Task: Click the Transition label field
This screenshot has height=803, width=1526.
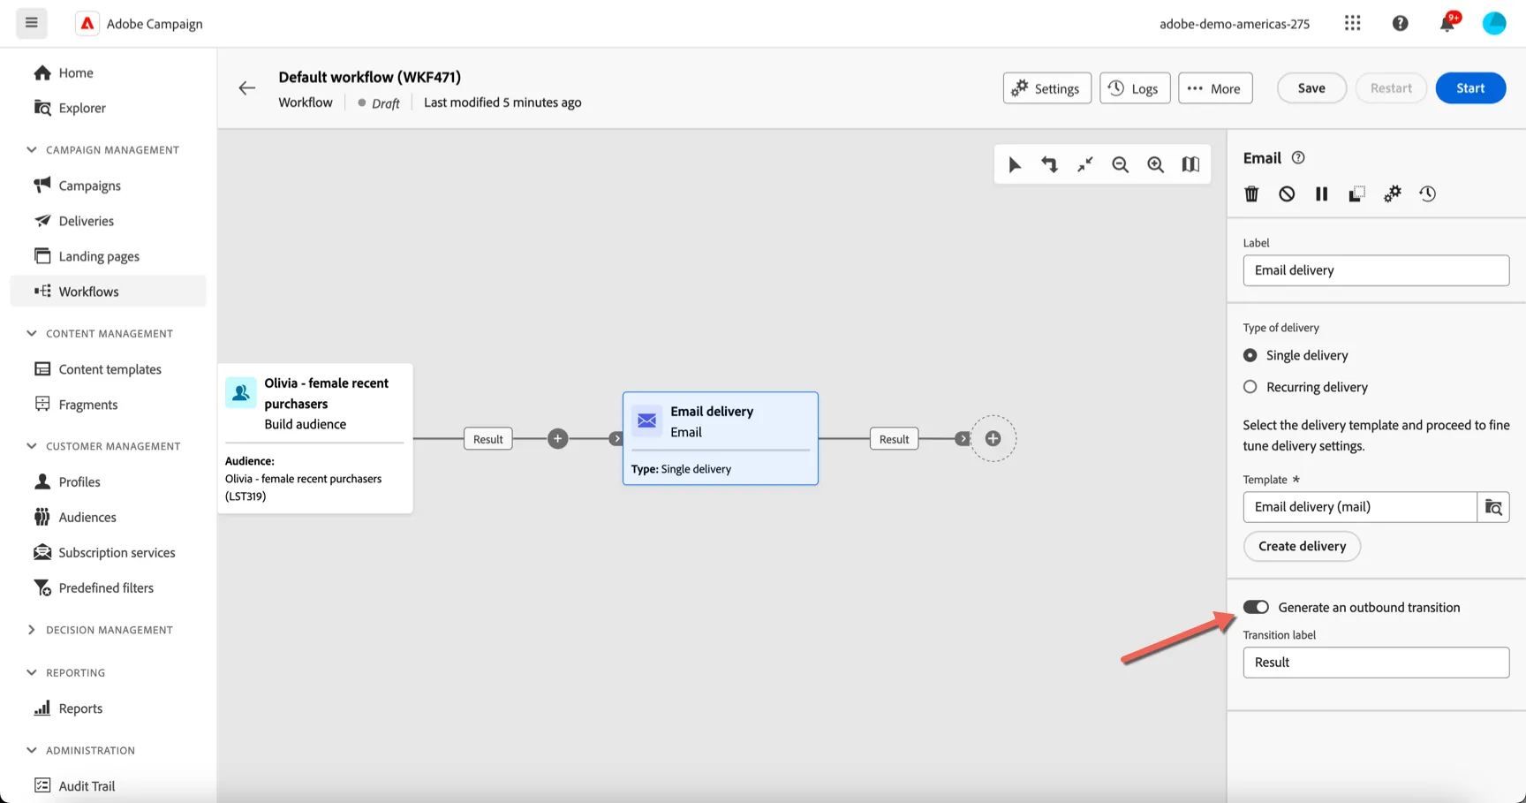Action: [1376, 663]
